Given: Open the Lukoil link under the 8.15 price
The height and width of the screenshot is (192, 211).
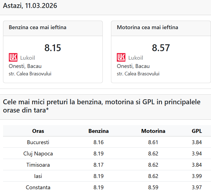Looking at the screenshot, I should click(27, 58).
